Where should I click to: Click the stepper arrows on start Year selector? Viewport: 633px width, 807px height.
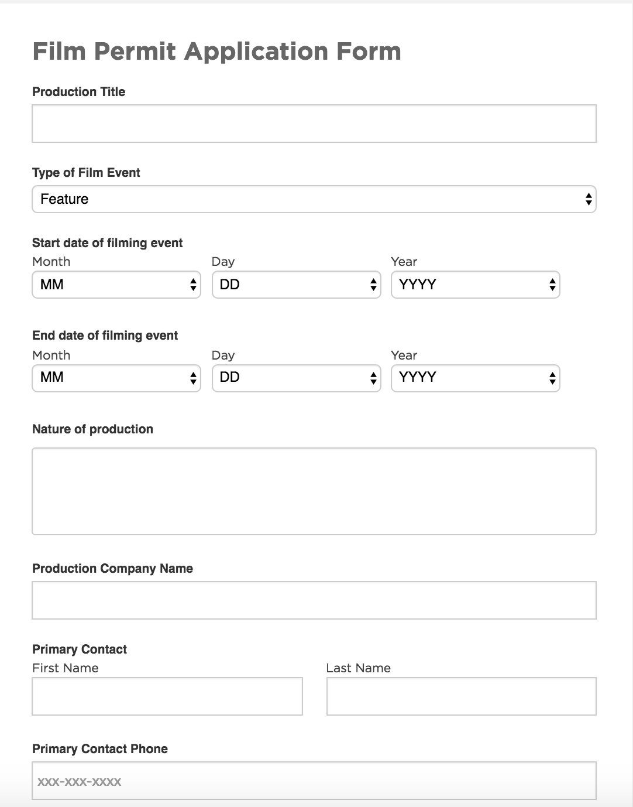tap(552, 285)
